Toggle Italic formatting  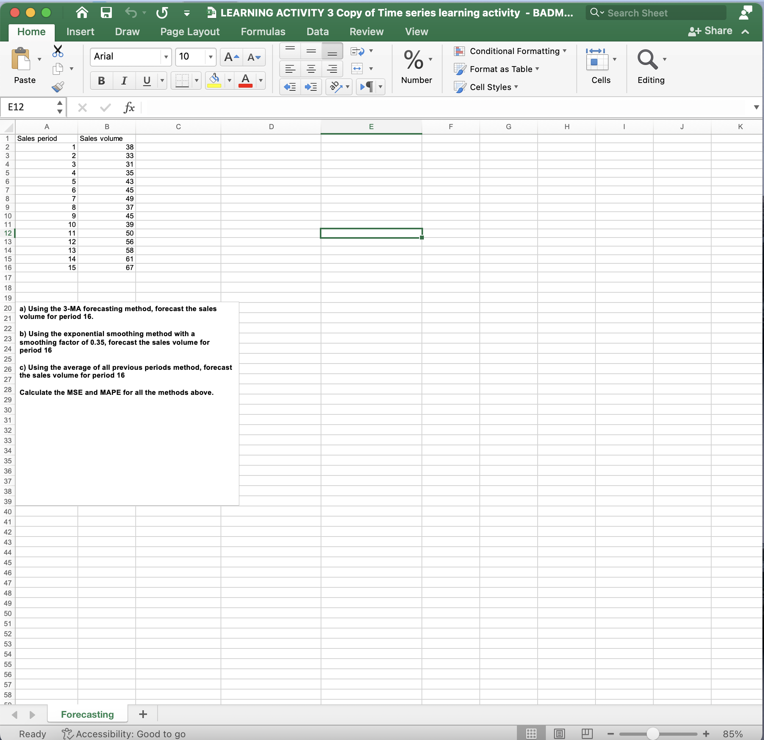pyautogui.click(x=124, y=81)
